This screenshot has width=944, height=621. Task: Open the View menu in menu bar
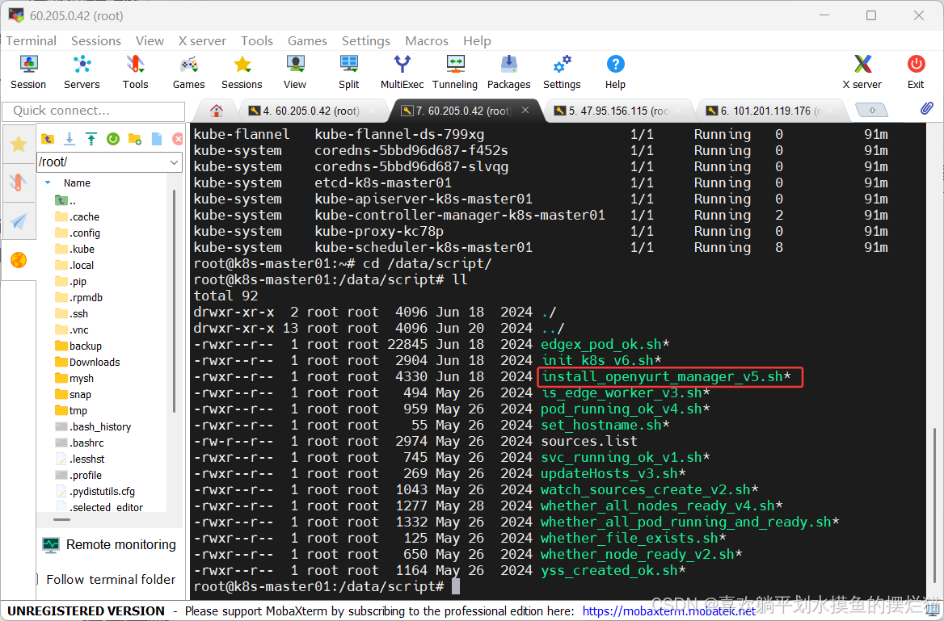(150, 41)
